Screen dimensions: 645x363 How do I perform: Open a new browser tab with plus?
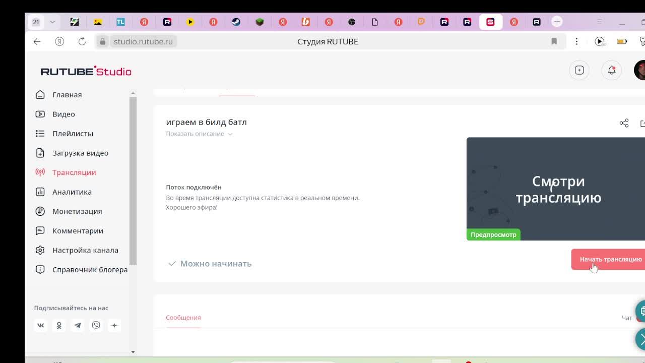[x=557, y=22]
